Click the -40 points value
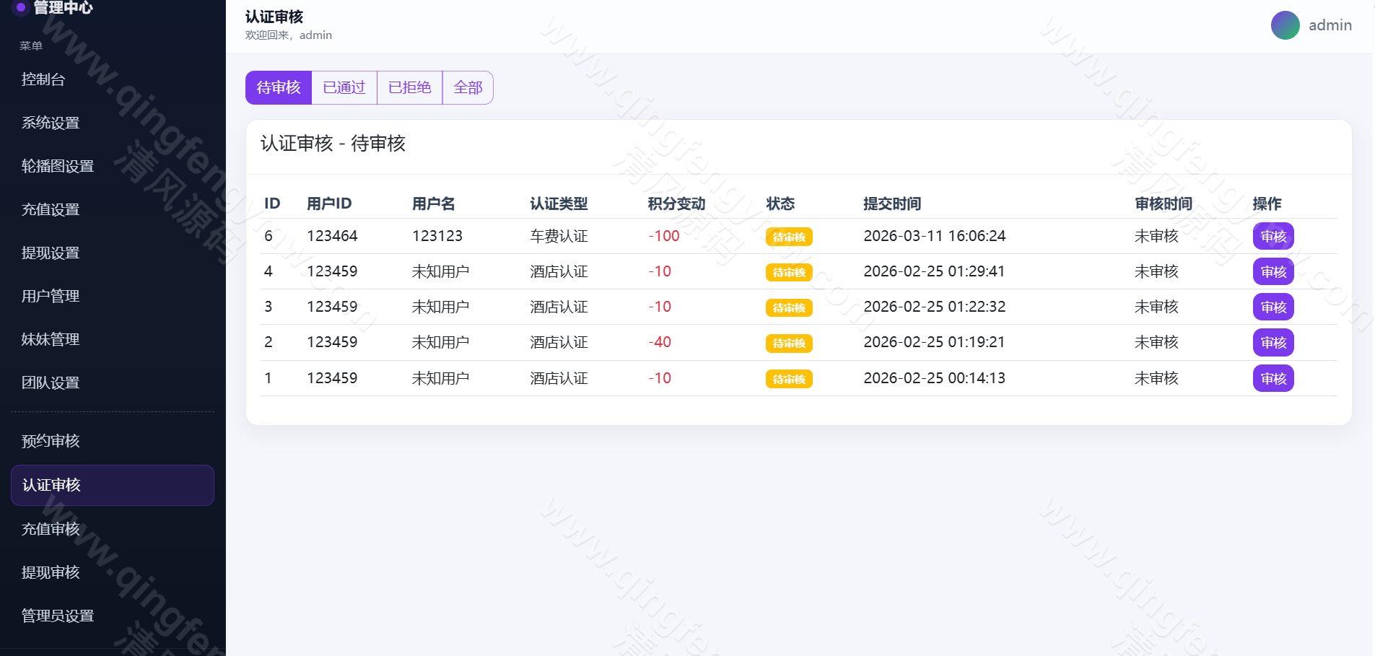 point(660,342)
